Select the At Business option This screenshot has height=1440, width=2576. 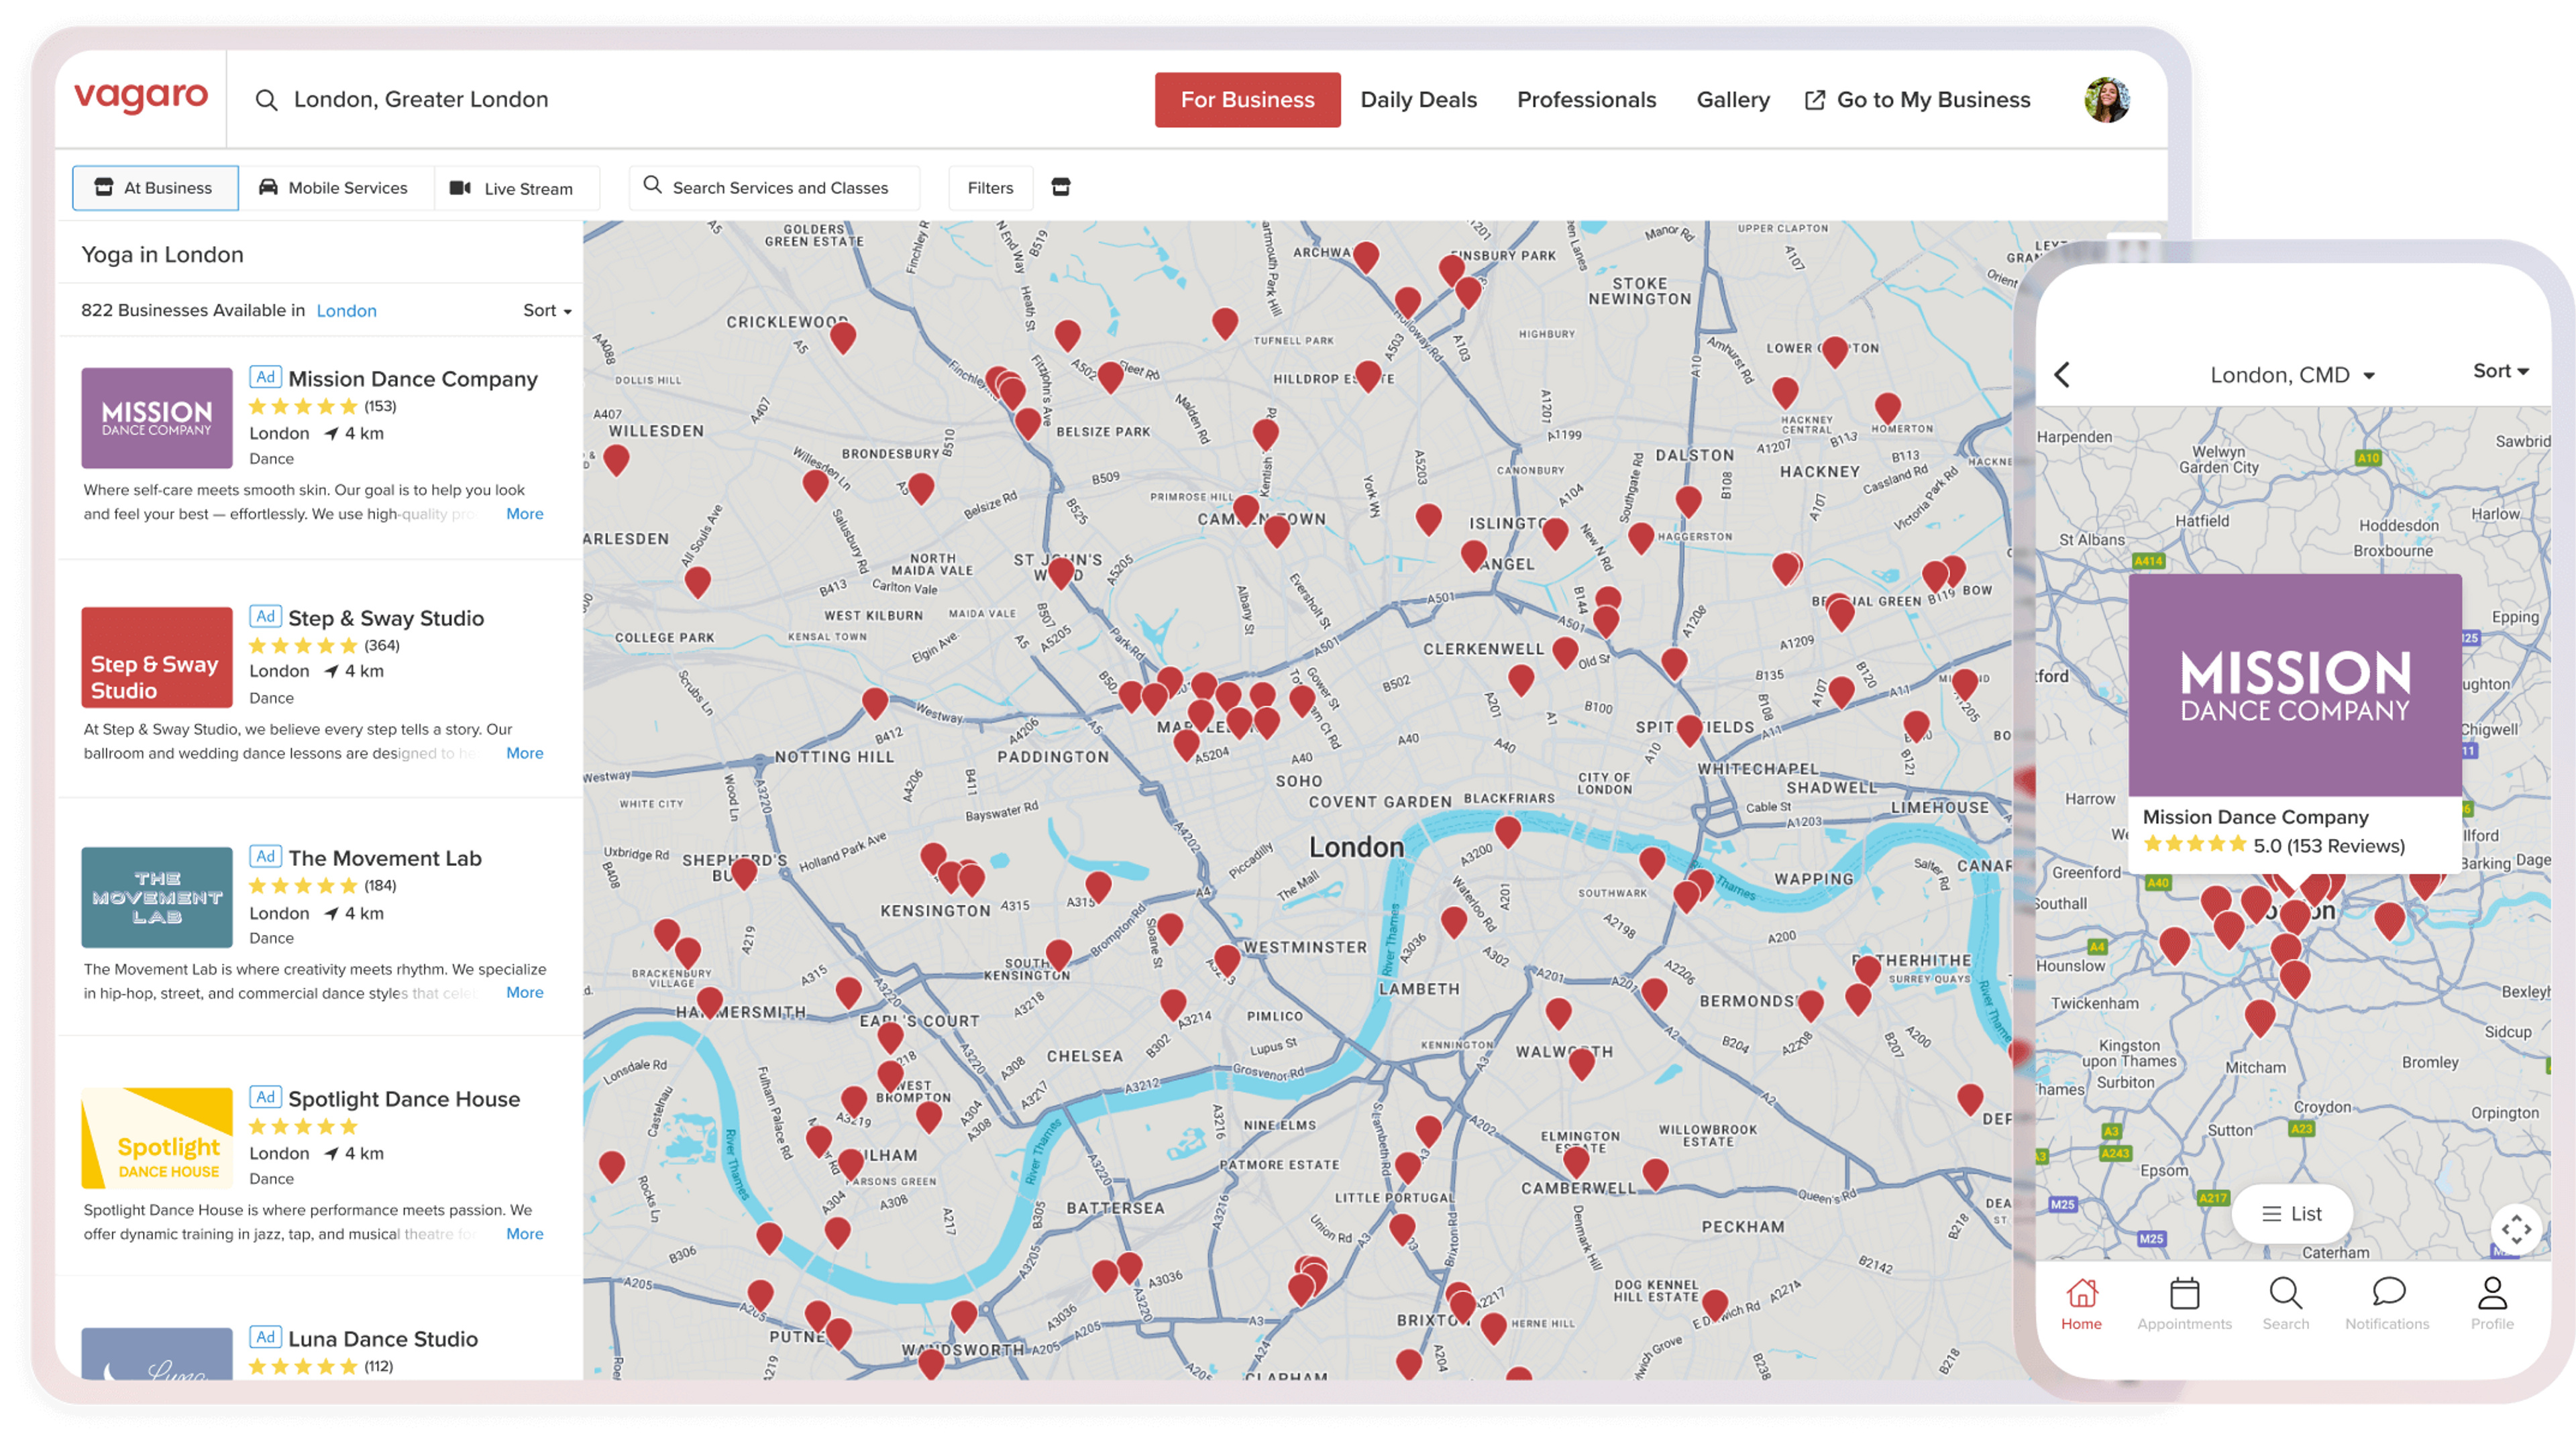[x=155, y=188]
